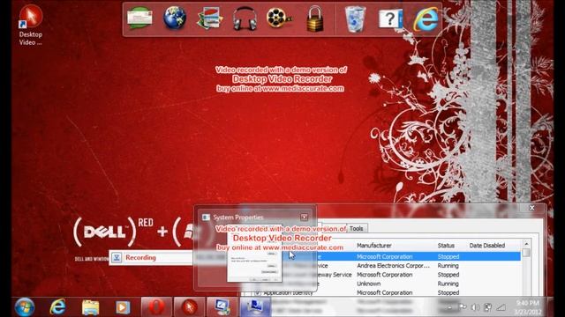Screen dimensions: 565x317
Task: Open the Action Center flag in the tray
Action: point(463,307)
